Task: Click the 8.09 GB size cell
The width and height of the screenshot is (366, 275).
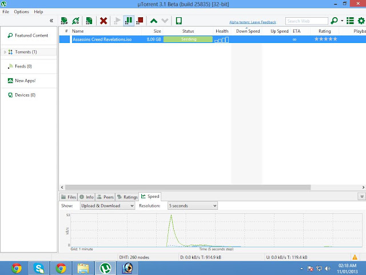Action: (154, 39)
